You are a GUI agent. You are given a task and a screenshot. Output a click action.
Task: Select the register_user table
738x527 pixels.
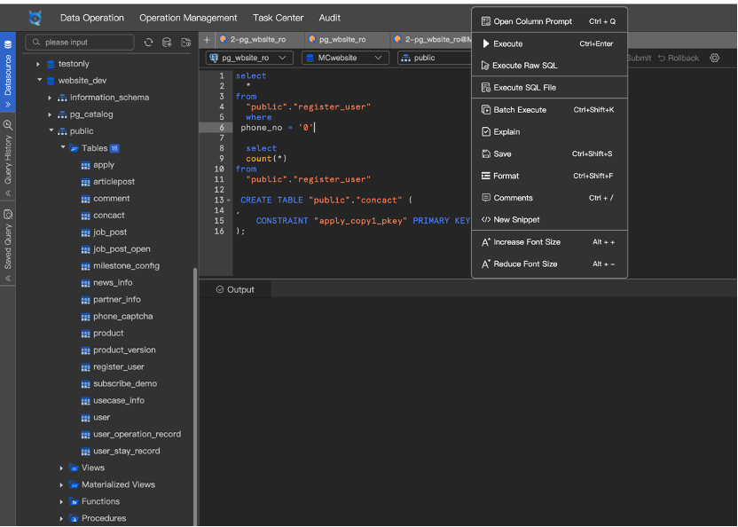(x=118, y=366)
